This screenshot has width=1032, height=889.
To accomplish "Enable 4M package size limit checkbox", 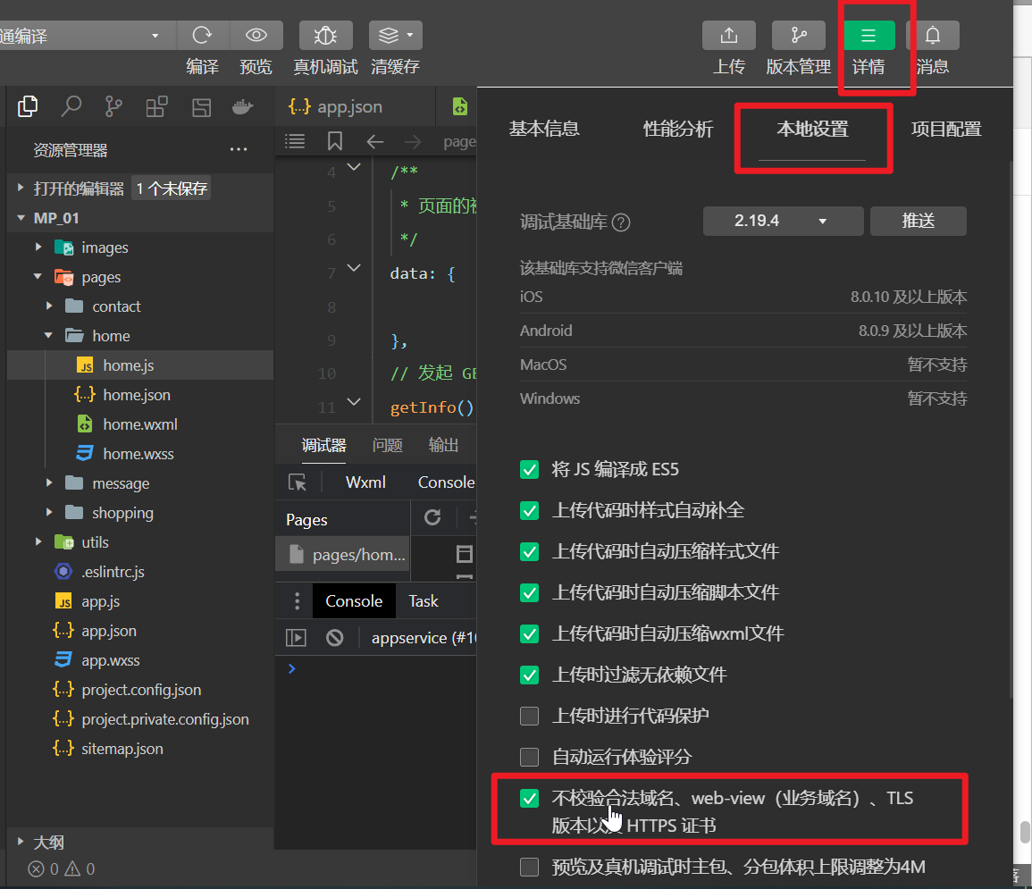I will 529,867.
